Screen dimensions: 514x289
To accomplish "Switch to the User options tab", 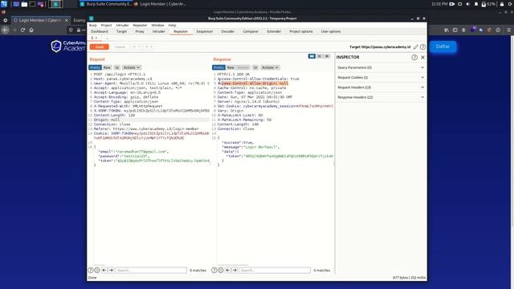I will (x=331, y=31).
